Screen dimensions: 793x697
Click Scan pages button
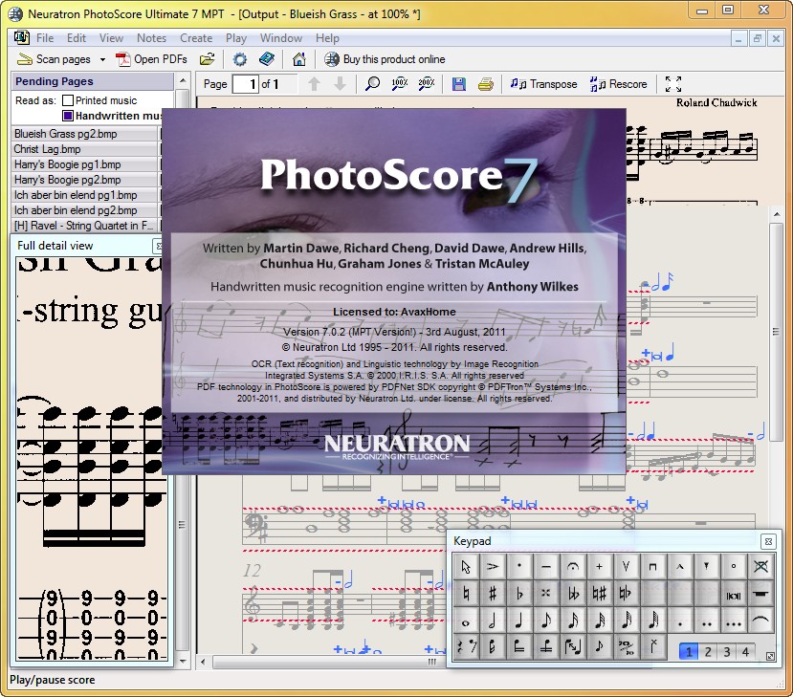[54, 59]
